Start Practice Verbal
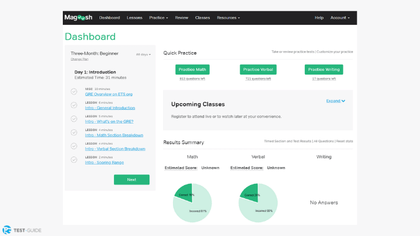 (258, 70)
